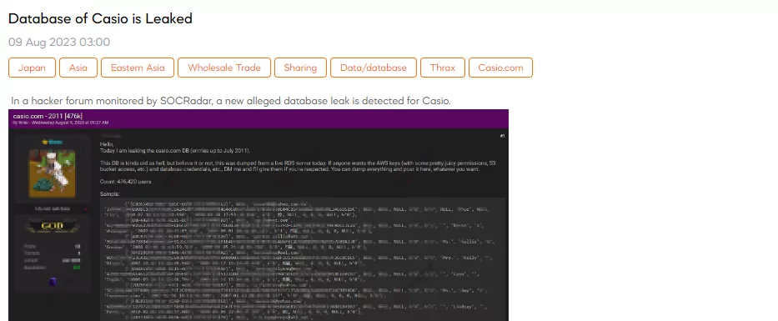The width and height of the screenshot is (778, 321).
Task: Click the Japan tag
Action: coord(32,68)
